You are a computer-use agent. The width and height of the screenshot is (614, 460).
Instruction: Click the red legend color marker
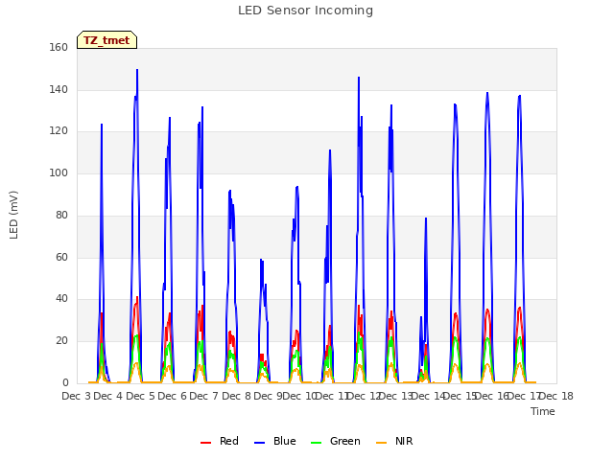205,443
